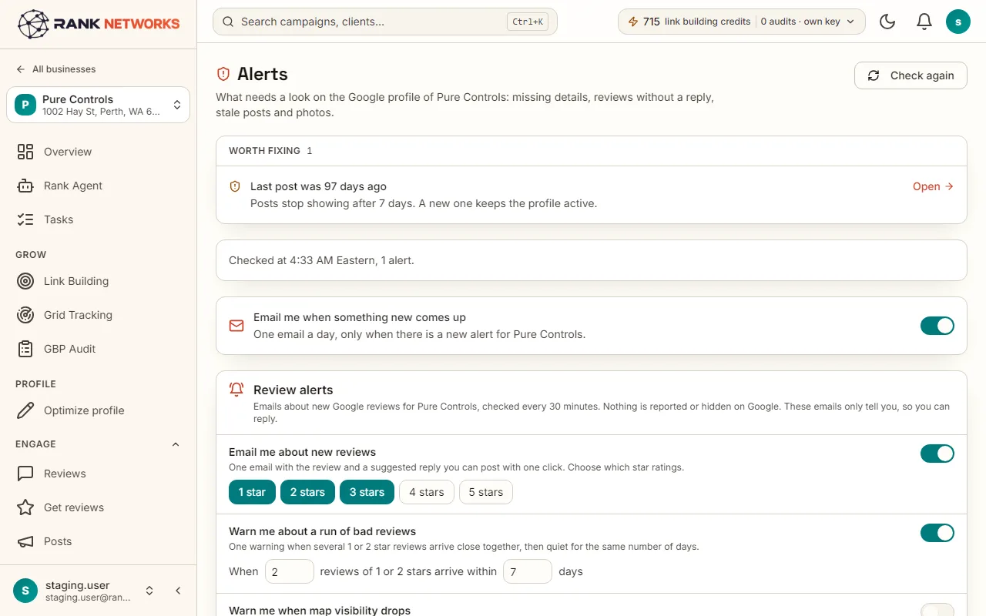Click the Ctrl+K shortcut badge
Screen dimensions: 986x616
pos(528,22)
